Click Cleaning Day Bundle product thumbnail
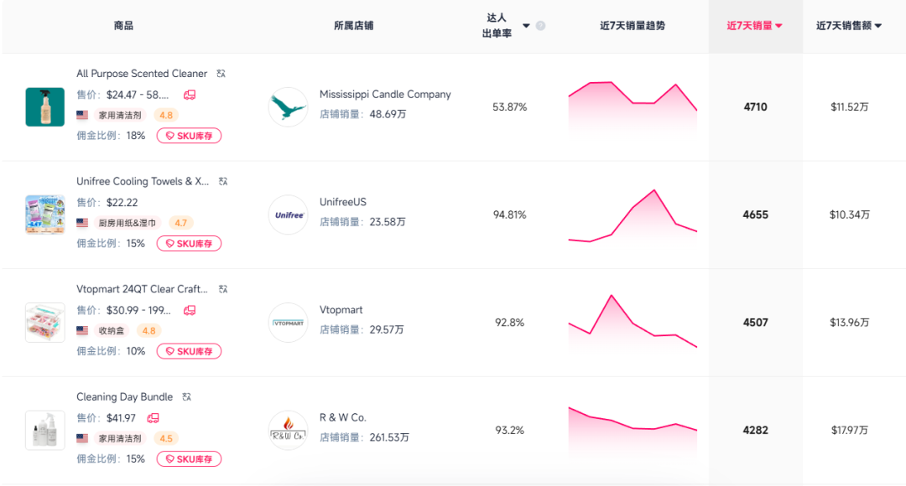The height and width of the screenshot is (486, 906). coord(45,430)
